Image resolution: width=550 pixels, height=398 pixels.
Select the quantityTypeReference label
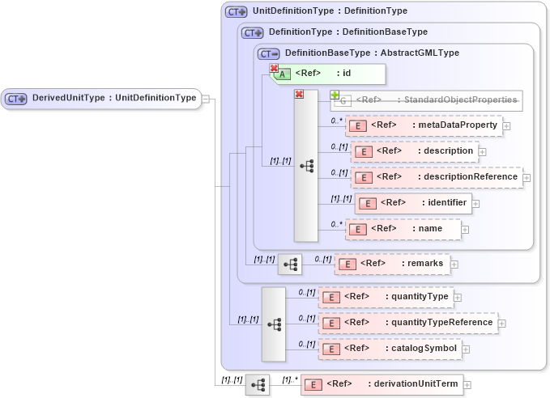(442, 323)
